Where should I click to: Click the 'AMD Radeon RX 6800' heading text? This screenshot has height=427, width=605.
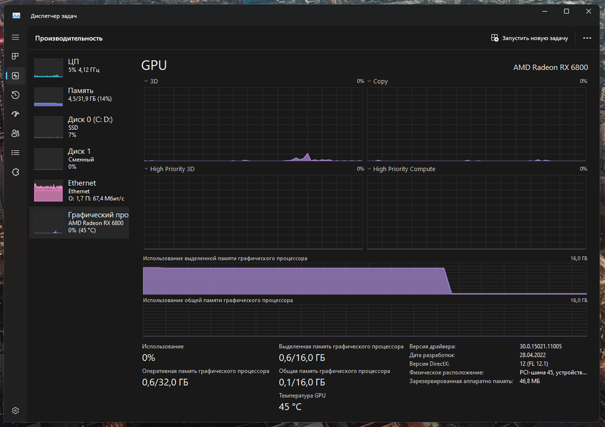[x=550, y=67]
